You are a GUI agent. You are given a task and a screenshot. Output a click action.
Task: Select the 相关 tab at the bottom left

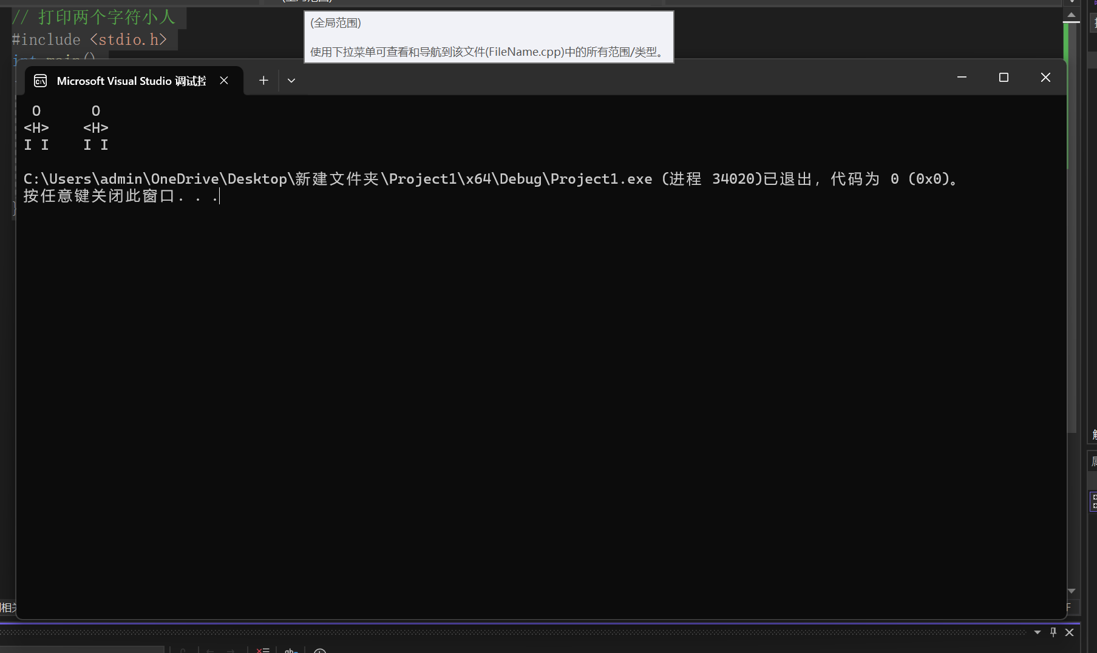pos(7,608)
